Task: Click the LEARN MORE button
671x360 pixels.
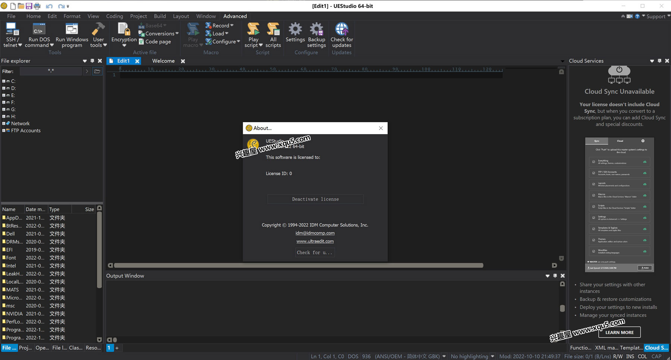Action: click(x=619, y=332)
